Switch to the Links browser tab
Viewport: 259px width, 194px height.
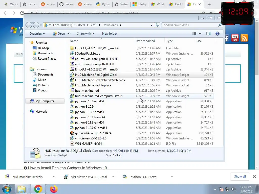[x=30, y=4]
